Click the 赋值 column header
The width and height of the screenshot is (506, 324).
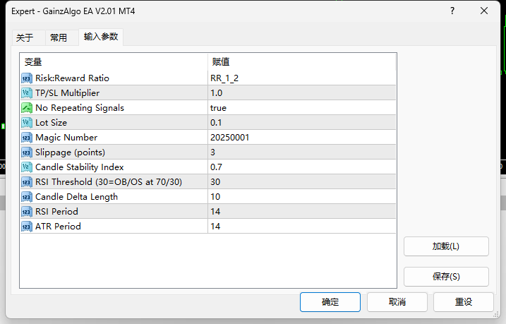pyautogui.click(x=302, y=62)
